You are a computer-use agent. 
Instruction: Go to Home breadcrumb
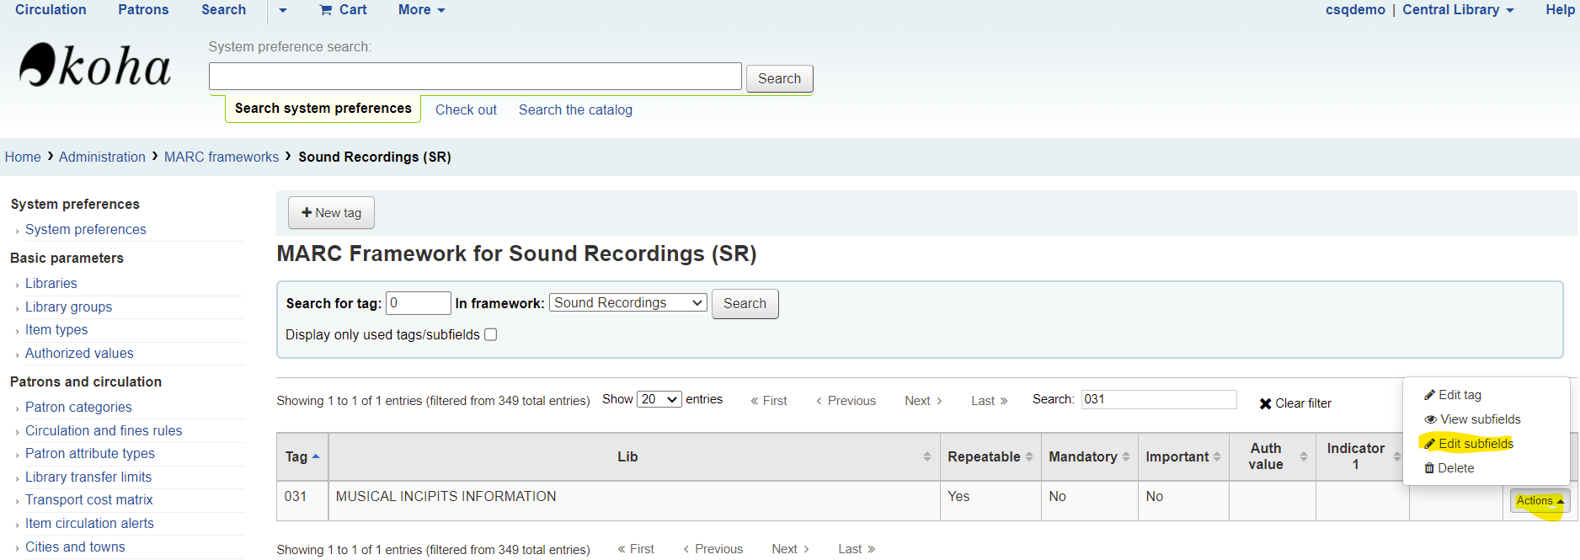[23, 157]
